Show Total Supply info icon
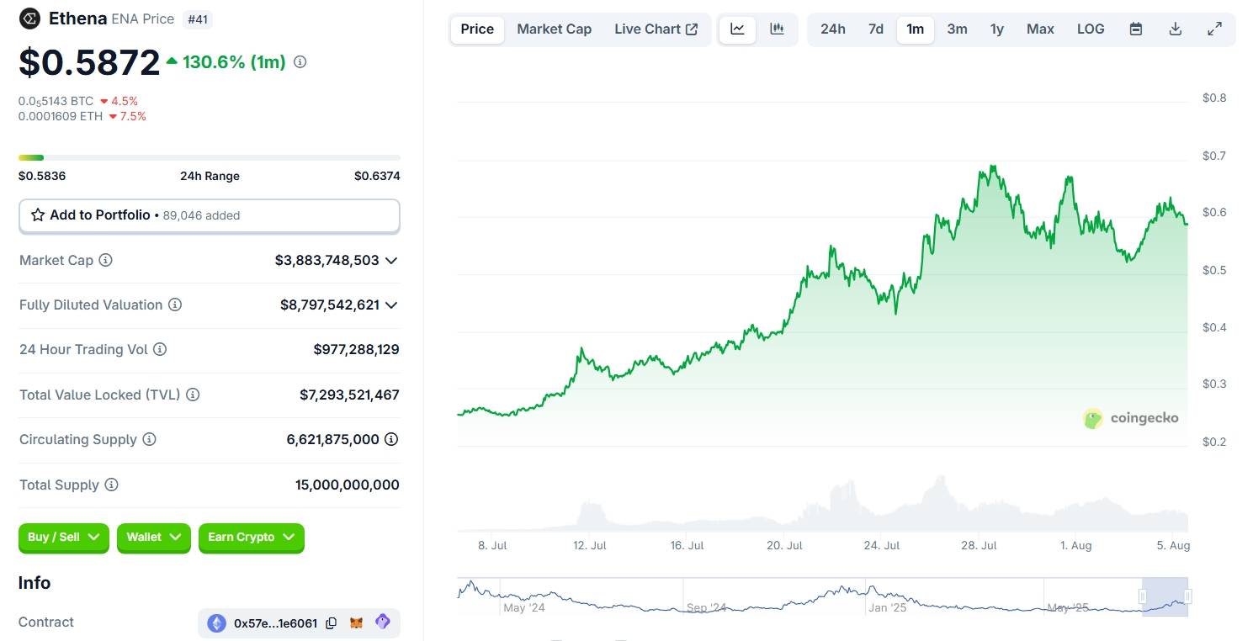 pyautogui.click(x=111, y=485)
